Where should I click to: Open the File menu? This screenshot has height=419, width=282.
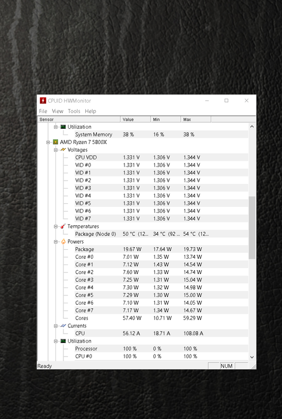pos(43,111)
